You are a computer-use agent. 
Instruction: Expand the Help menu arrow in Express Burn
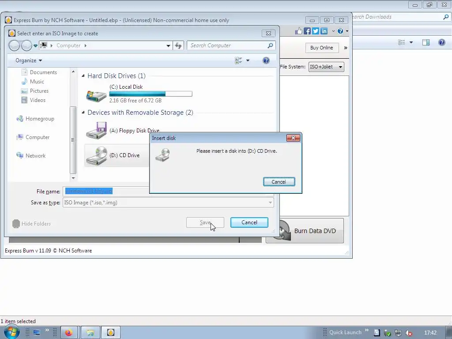pos(347,31)
